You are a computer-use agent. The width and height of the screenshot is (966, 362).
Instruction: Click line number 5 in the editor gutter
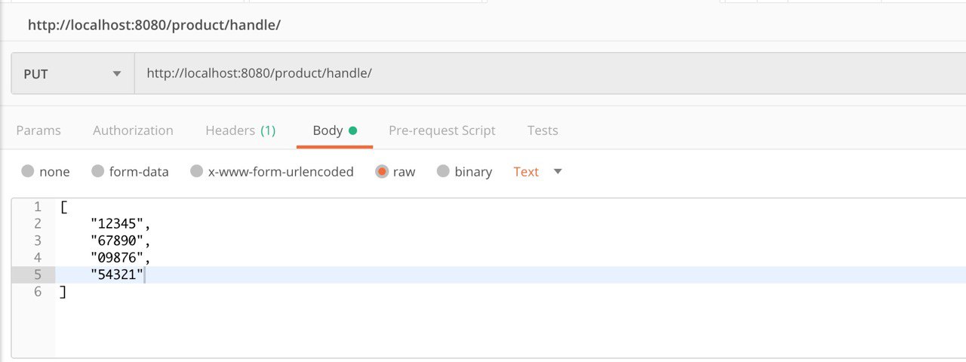pyautogui.click(x=38, y=275)
